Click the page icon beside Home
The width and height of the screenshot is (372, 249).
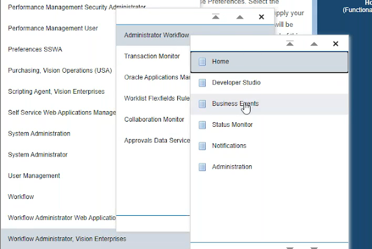pos(202,62)
